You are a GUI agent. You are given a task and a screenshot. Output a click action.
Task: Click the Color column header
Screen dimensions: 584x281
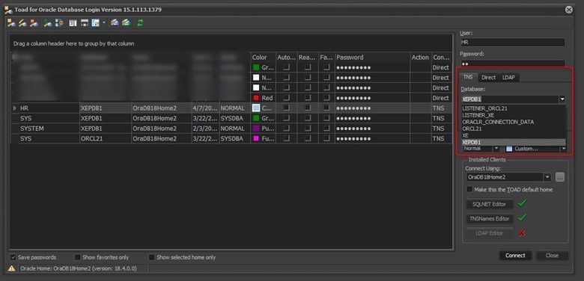coord(263,58)
